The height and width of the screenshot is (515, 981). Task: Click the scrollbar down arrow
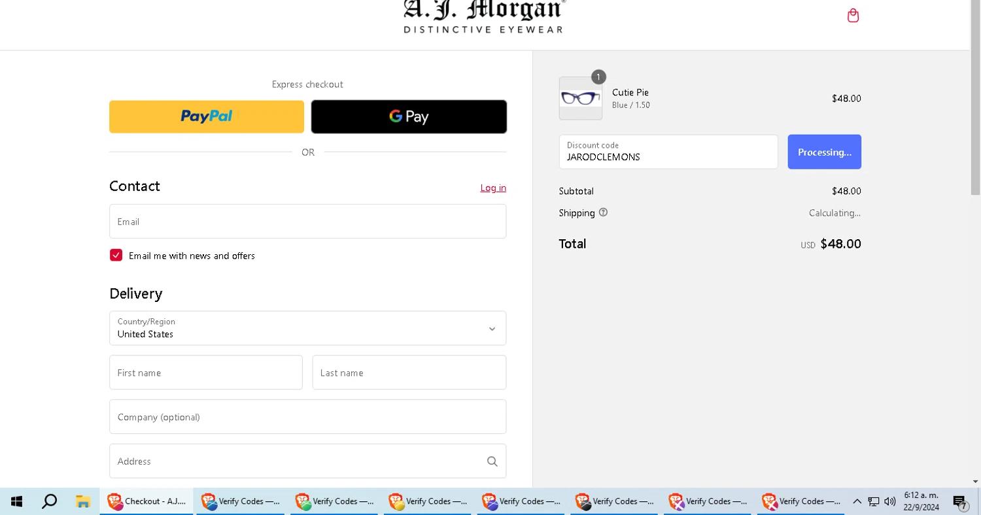[x=975, y=482]
